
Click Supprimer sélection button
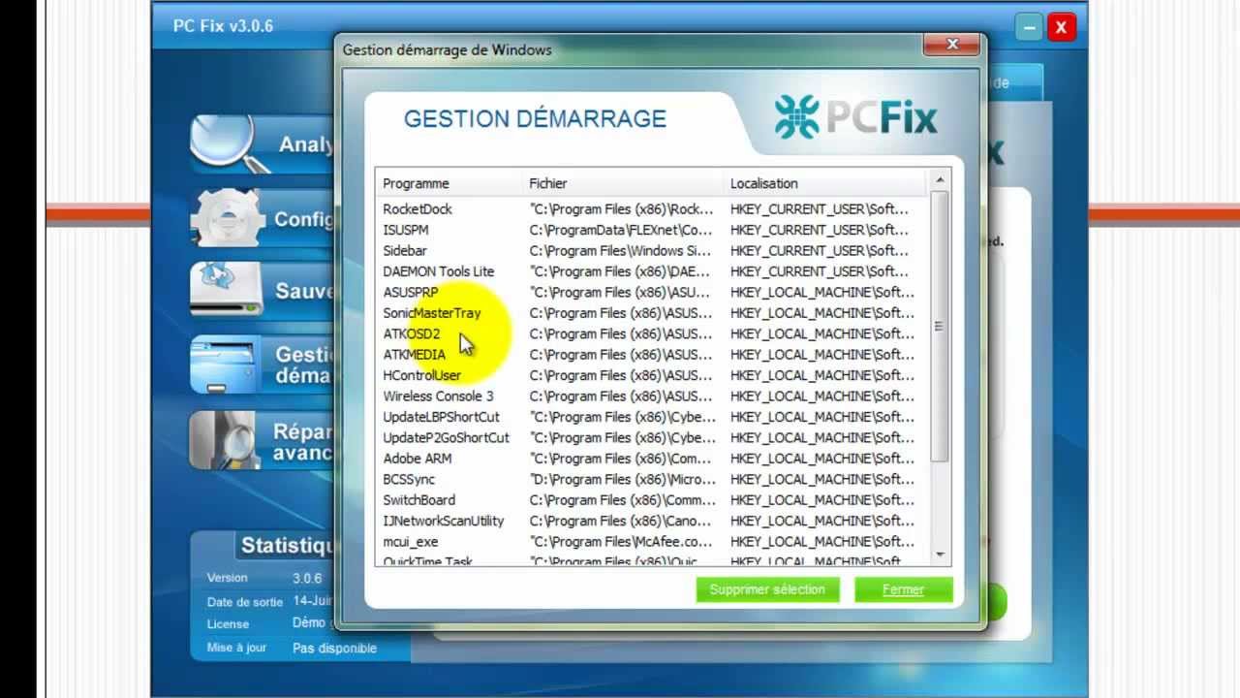[x=767, y=589]
